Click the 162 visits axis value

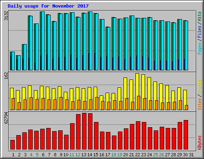(6, 76)
